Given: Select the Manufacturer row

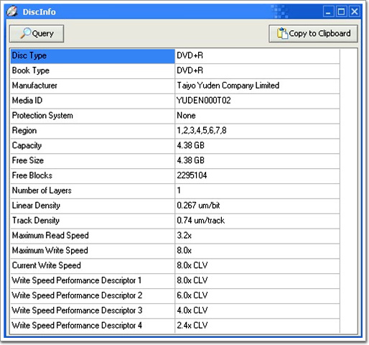Looking at the screenshot, I should pyautogui.click(x=175, y=86).
